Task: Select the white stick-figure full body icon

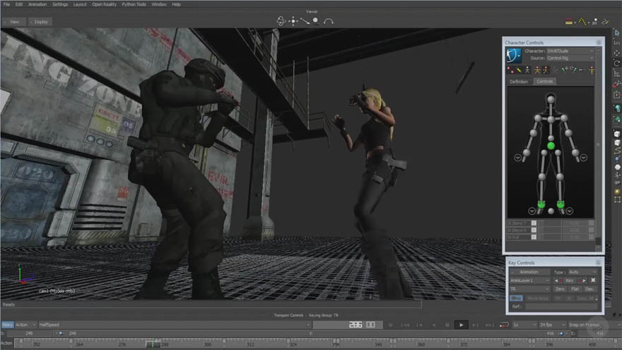Action: [x=527, y=70]
